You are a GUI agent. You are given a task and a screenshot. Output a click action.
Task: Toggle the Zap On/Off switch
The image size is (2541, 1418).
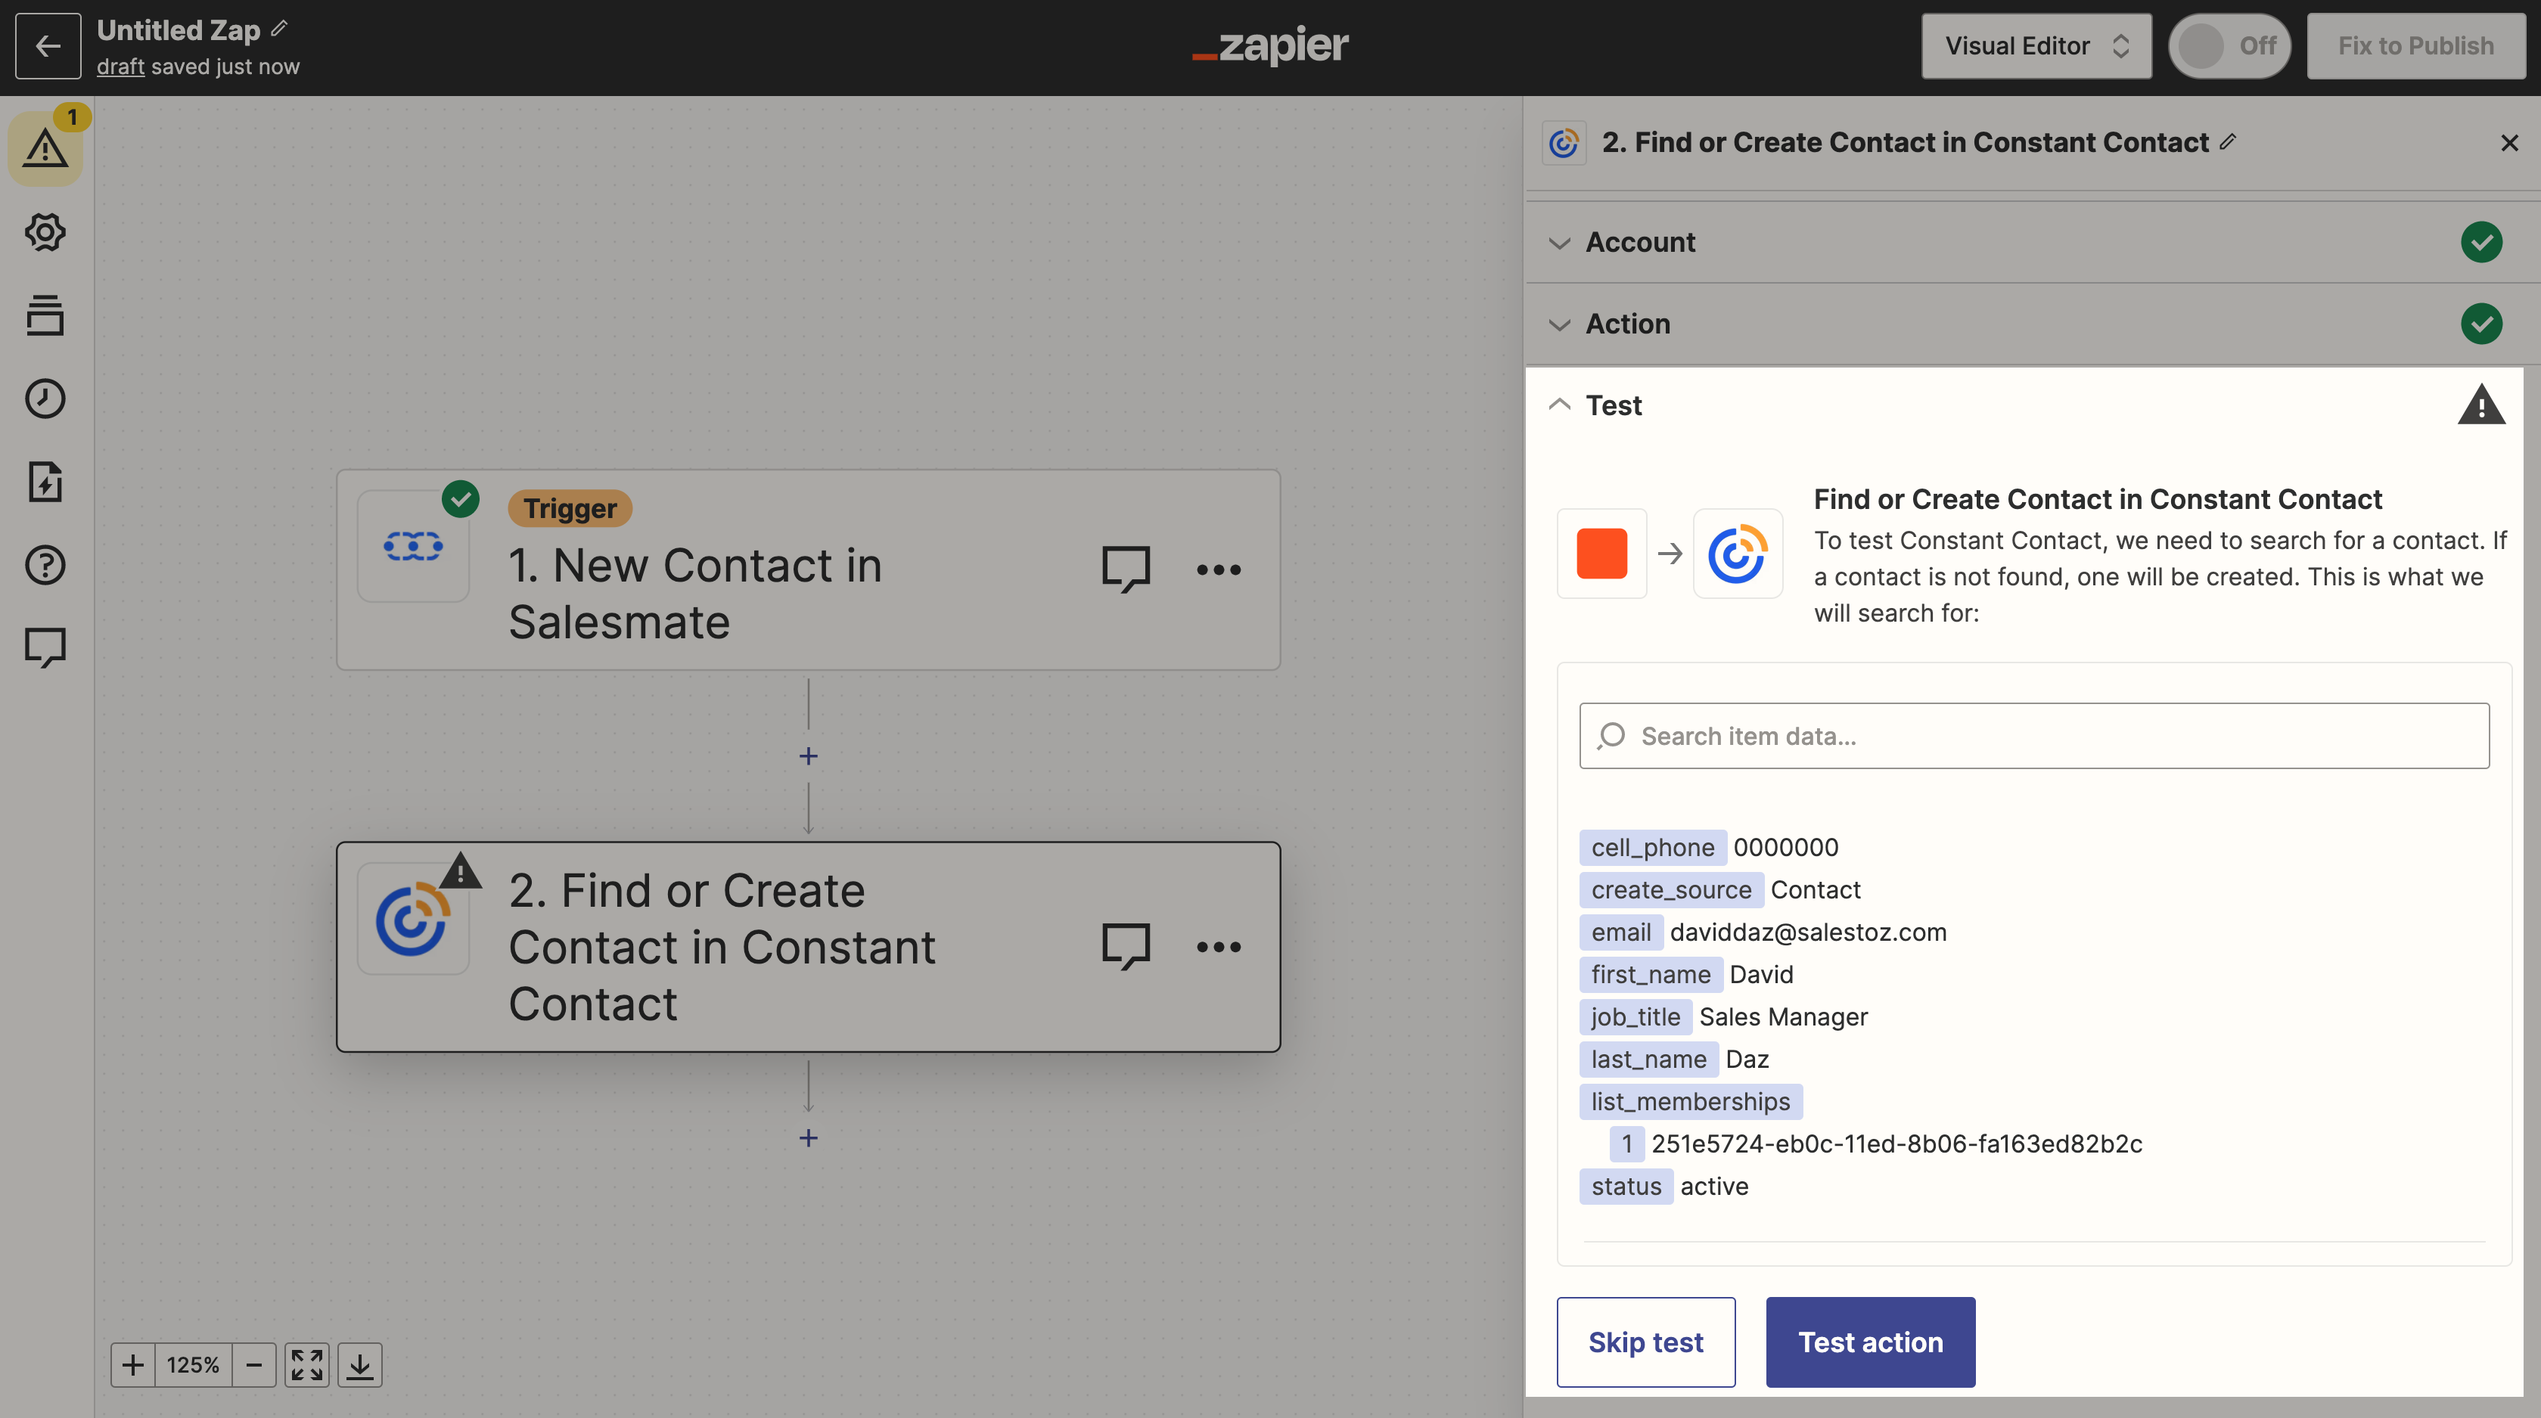(2229, 45)
